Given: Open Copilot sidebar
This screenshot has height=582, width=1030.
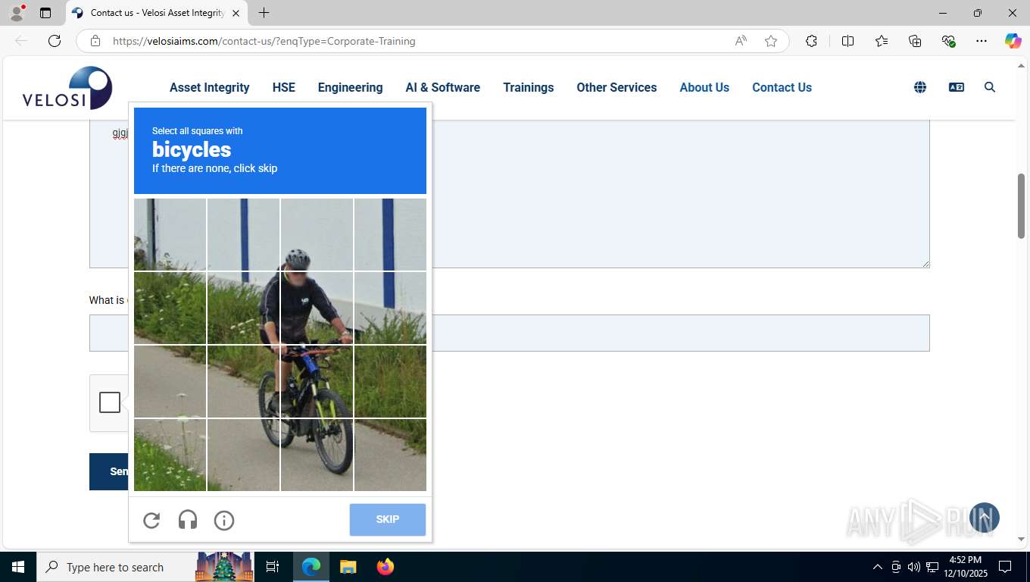Looking at the screenshot, I should click(1013, 41).
